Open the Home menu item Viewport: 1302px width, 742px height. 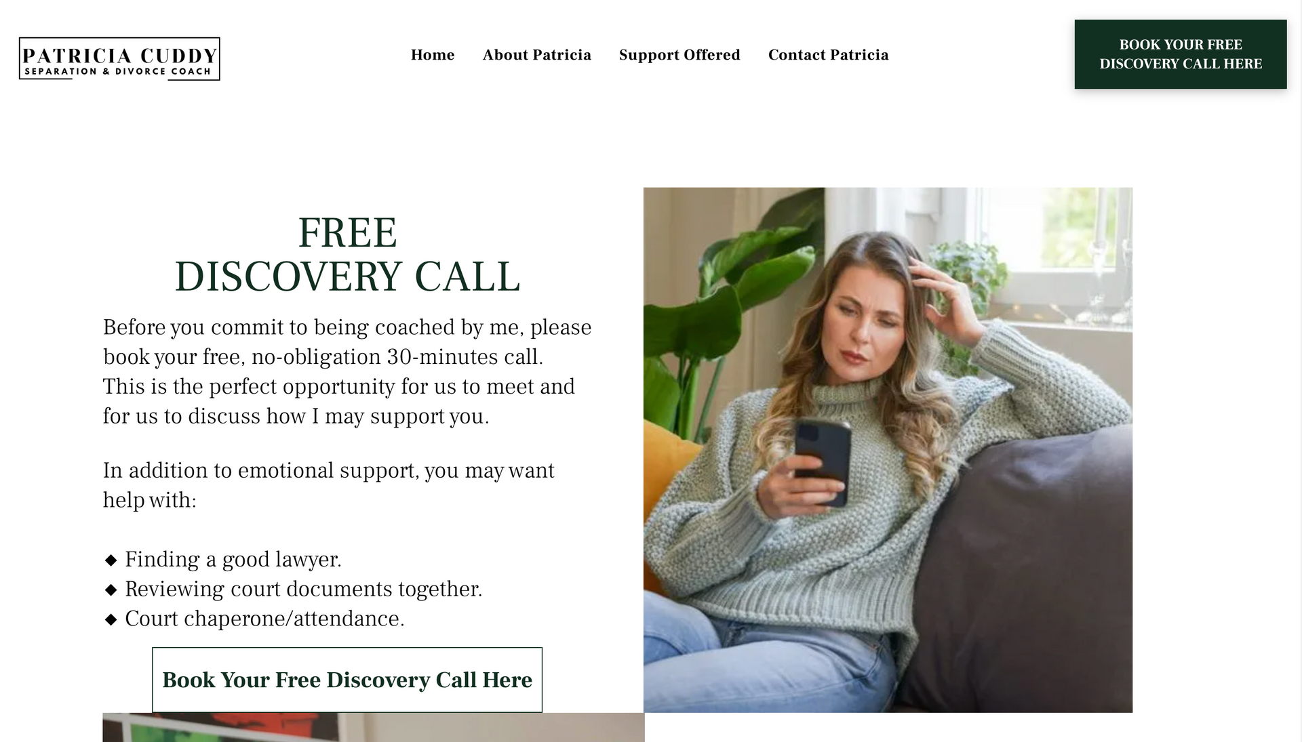point(433,55)
